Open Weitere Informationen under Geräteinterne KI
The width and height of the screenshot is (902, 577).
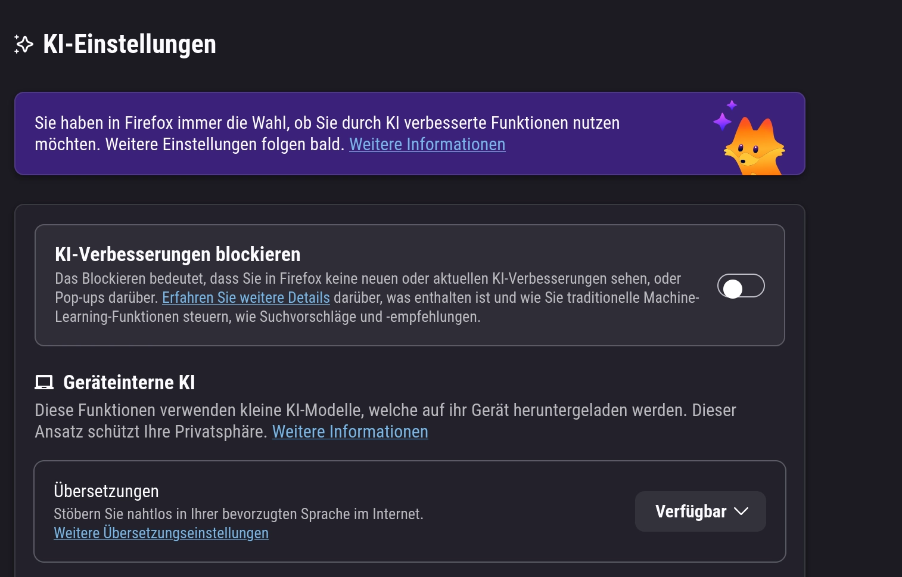click(350, 432)
